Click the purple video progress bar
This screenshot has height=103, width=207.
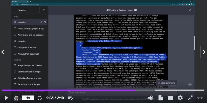(69, 90)
